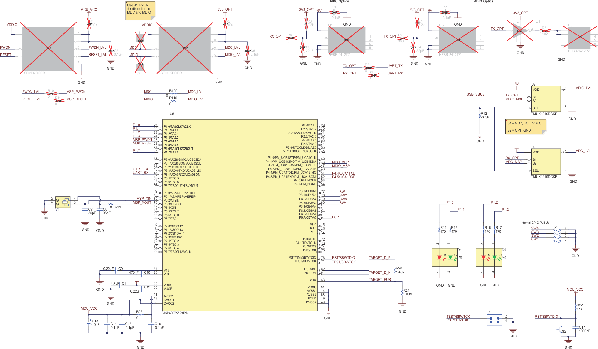Select the TEST/SBWTCK label at J3
This screenshot has height=349, width=598.
(458, 317)
